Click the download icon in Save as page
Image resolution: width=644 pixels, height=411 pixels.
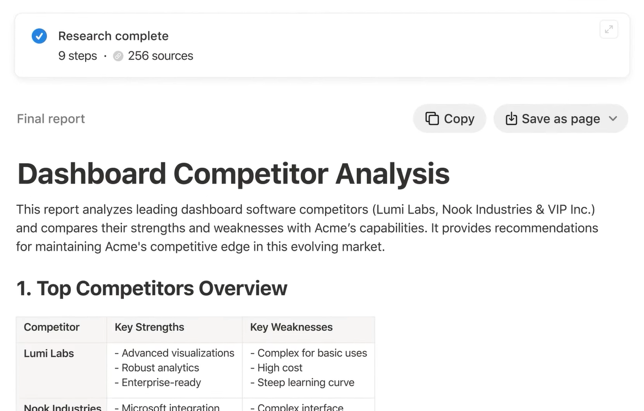click(x=511, y=118)
